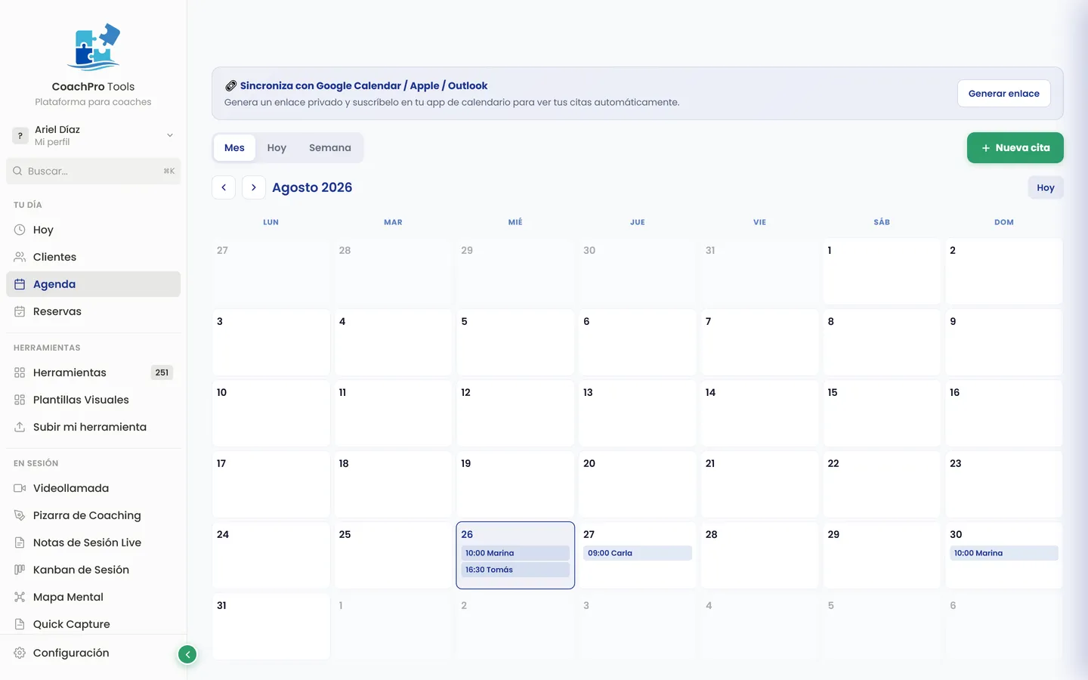Click the Herramientas grid icon

point(20,372)
